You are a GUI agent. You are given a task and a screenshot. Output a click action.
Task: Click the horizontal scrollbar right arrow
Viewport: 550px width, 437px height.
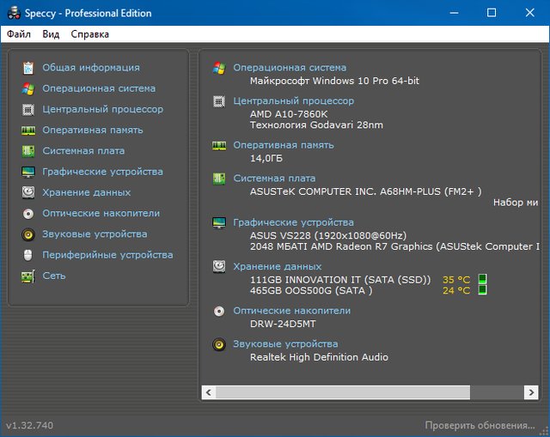click(x=532, y=392)
